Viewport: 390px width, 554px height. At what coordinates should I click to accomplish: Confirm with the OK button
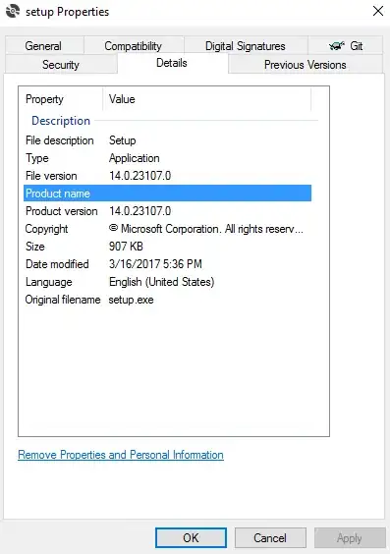point(191,537)
